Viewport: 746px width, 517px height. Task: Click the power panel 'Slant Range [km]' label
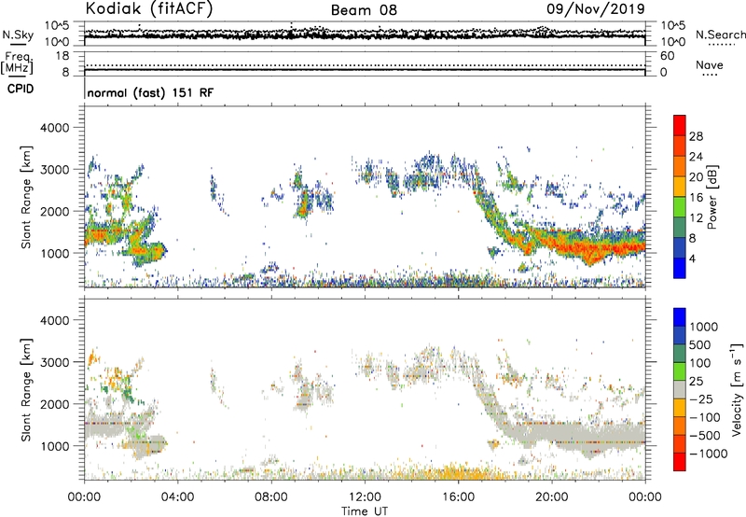[x=26, y=197]
